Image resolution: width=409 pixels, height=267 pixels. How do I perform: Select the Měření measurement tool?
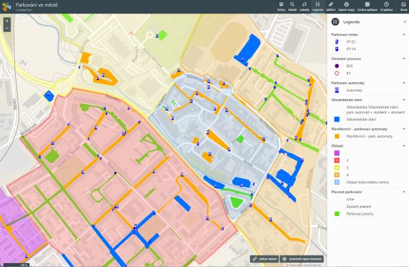331,7
